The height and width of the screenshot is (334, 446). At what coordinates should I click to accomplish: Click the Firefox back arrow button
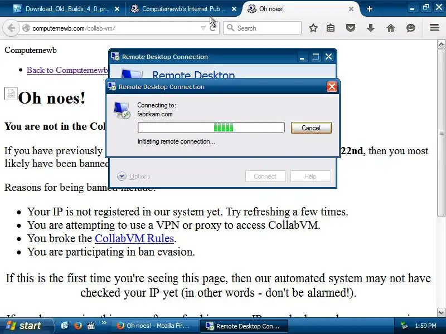pyautogui.click(x=11, y=28)
